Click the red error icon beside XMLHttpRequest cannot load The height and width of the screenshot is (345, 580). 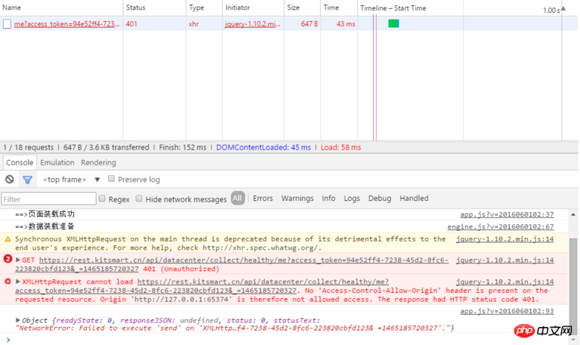pyautogui.click(x=8, y=281)
